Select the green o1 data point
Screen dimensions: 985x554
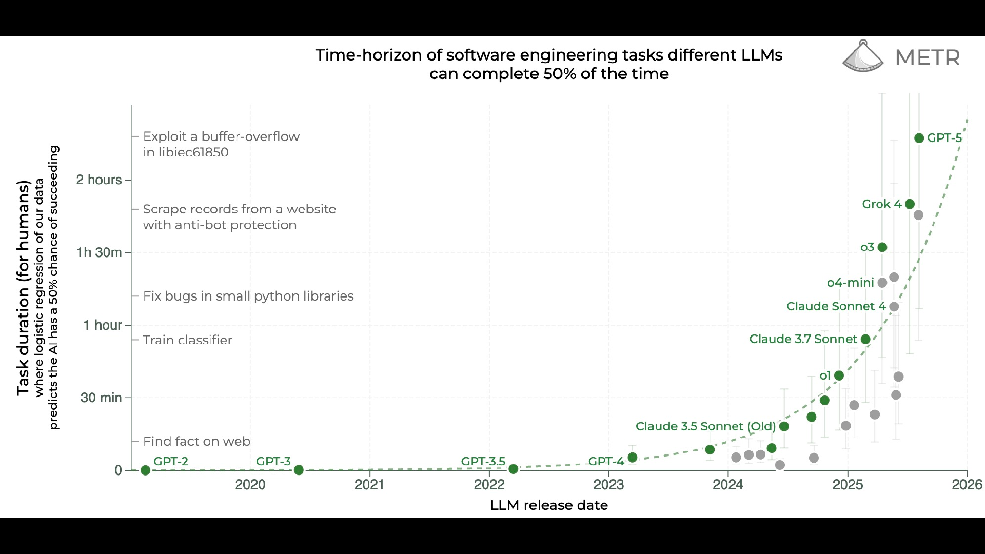coord(839,375)
